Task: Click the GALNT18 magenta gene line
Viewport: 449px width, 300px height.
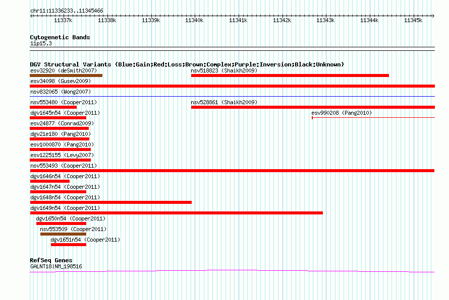Action: tap(232, 271)
